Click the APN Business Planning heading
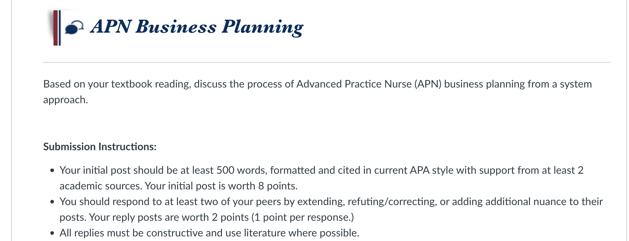This screenshot has height=241, width=629. [197, 27]
